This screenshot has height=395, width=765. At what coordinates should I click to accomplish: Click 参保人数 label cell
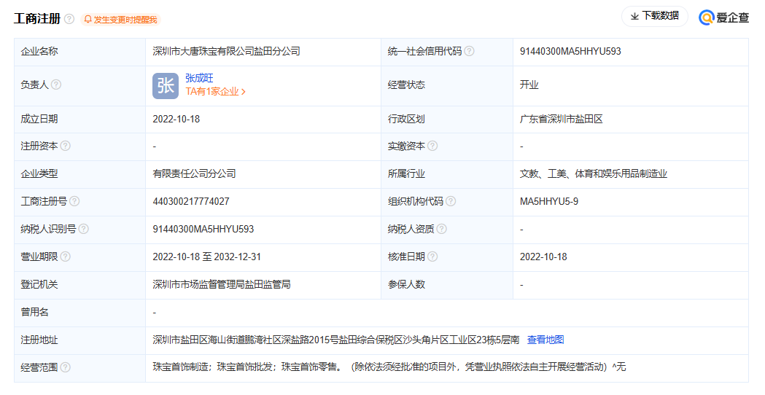click(x=447, y=285)
